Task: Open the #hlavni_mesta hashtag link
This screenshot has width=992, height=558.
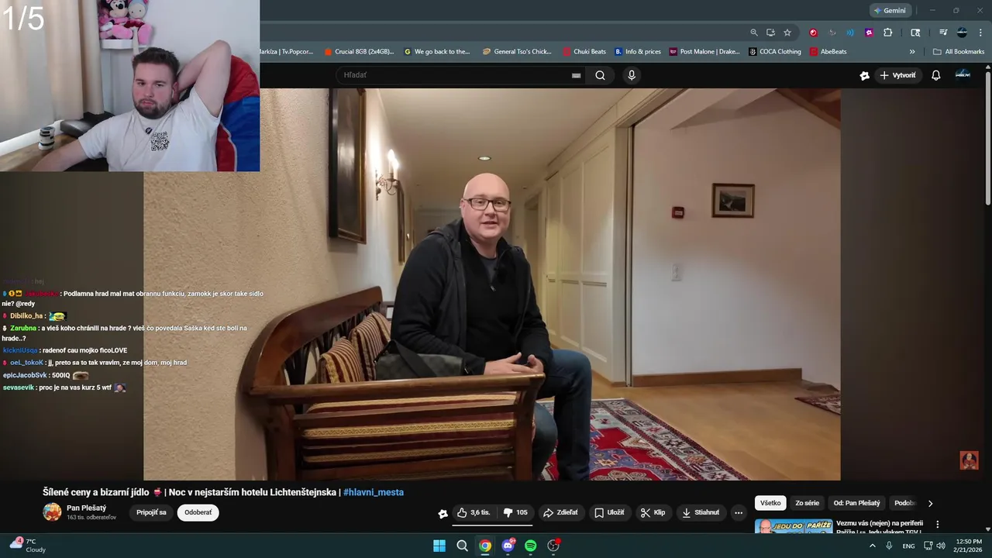Action: tap(374, 492)
